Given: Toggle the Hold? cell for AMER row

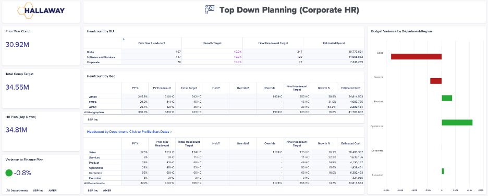Looking at the screenshot, I should click(x=216, y=97).
